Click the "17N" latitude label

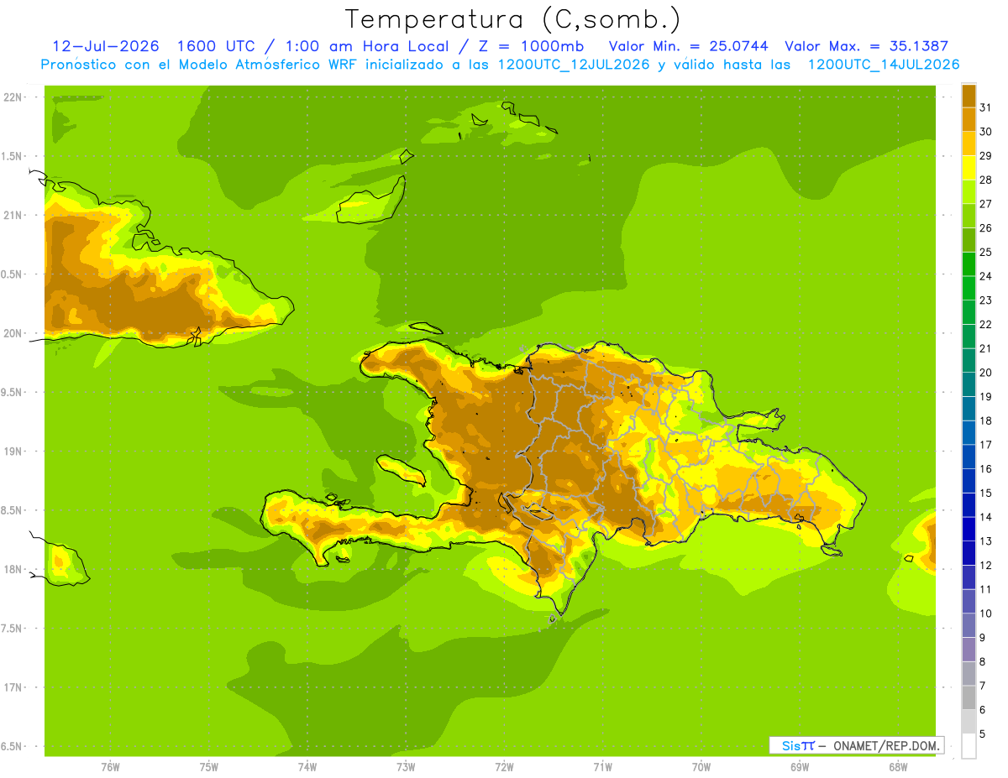coord(12,687)
